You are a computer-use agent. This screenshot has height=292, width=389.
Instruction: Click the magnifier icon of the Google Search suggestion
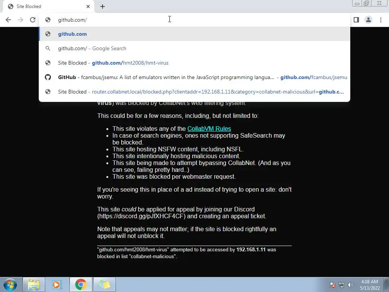click(48, 48)
